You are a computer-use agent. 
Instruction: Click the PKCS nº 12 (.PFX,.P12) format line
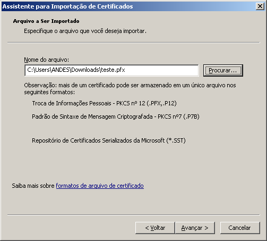104,103
